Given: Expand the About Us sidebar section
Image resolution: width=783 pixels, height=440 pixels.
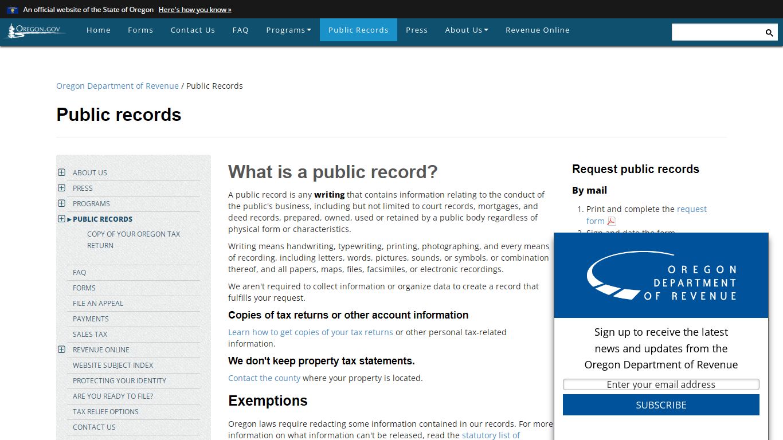Looking at the screenshot, I should (x=61, y=172).
